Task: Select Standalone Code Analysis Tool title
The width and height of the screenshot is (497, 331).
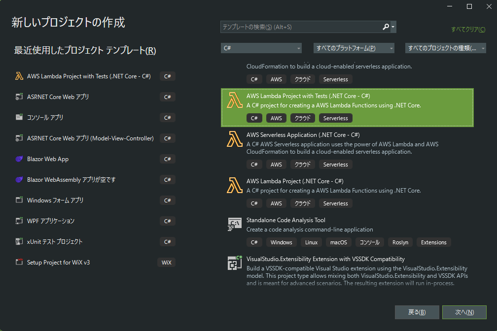Action: [286, 220]
